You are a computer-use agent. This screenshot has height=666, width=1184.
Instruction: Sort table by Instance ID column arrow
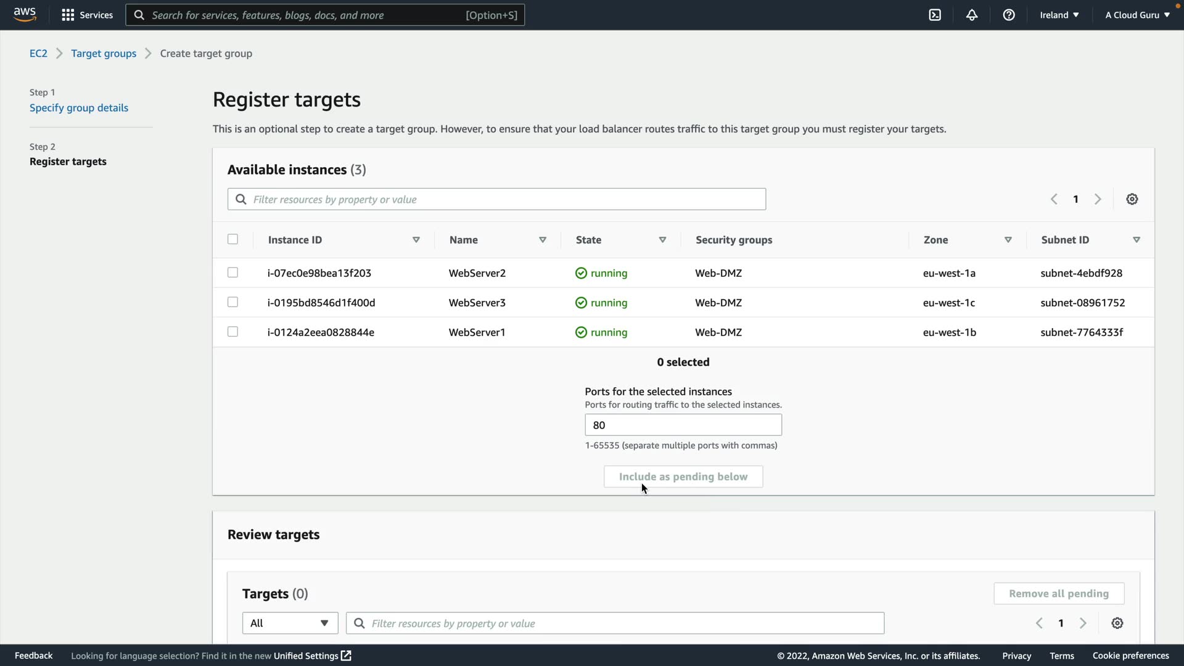pyautogui.click(x=416, y=240)
